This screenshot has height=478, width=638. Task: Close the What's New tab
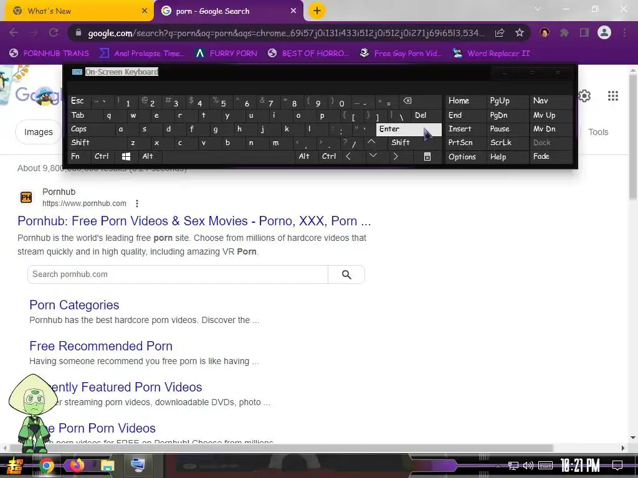pyautogui.click(x=145, y=11)
